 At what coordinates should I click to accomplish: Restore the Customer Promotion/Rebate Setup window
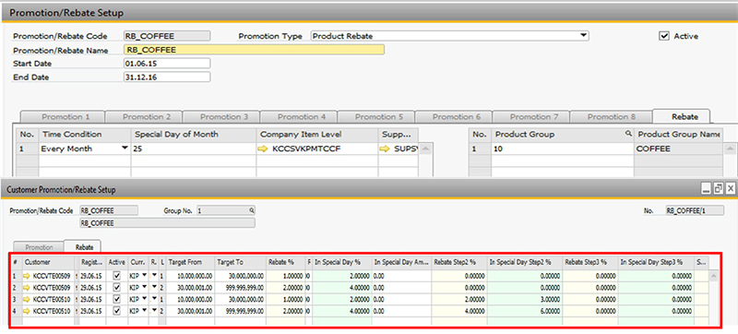coord(719,189)
